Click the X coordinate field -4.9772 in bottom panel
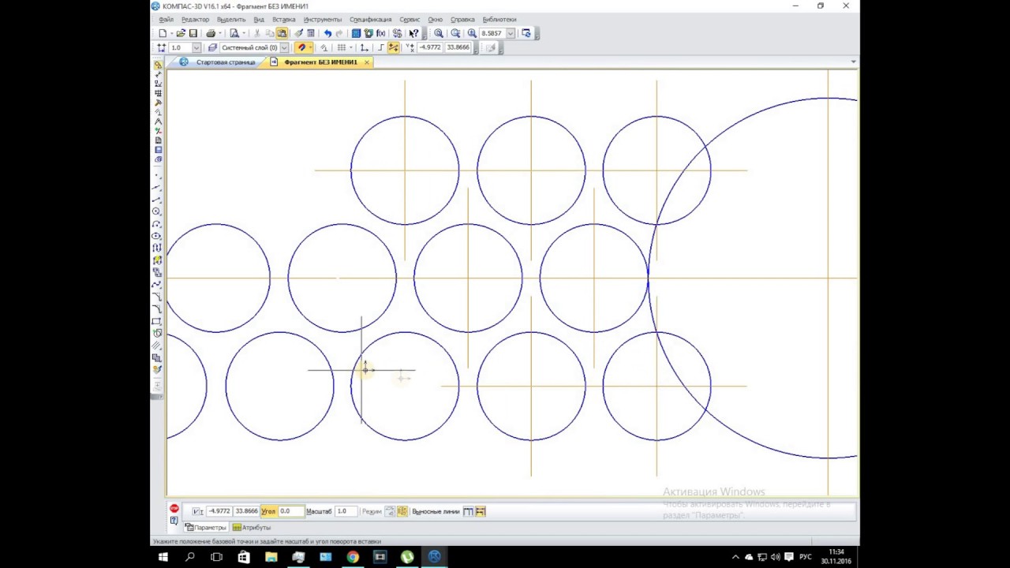This screenshot has width=1010, height=568. click(219, 511)
